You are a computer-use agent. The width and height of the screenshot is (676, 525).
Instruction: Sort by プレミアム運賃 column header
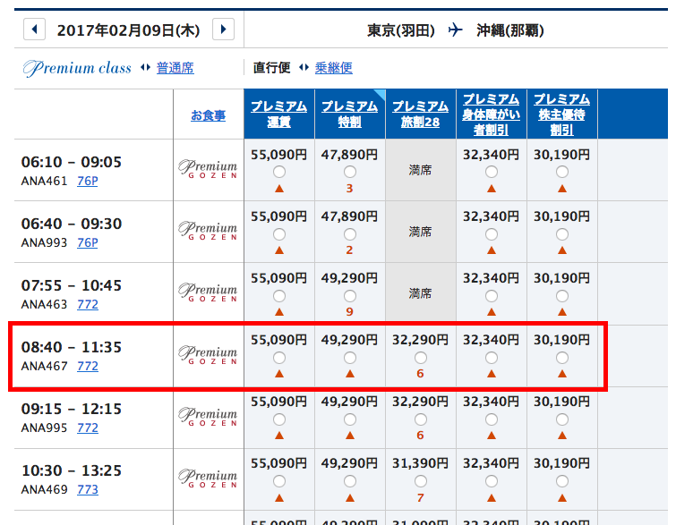coord(278,114)
